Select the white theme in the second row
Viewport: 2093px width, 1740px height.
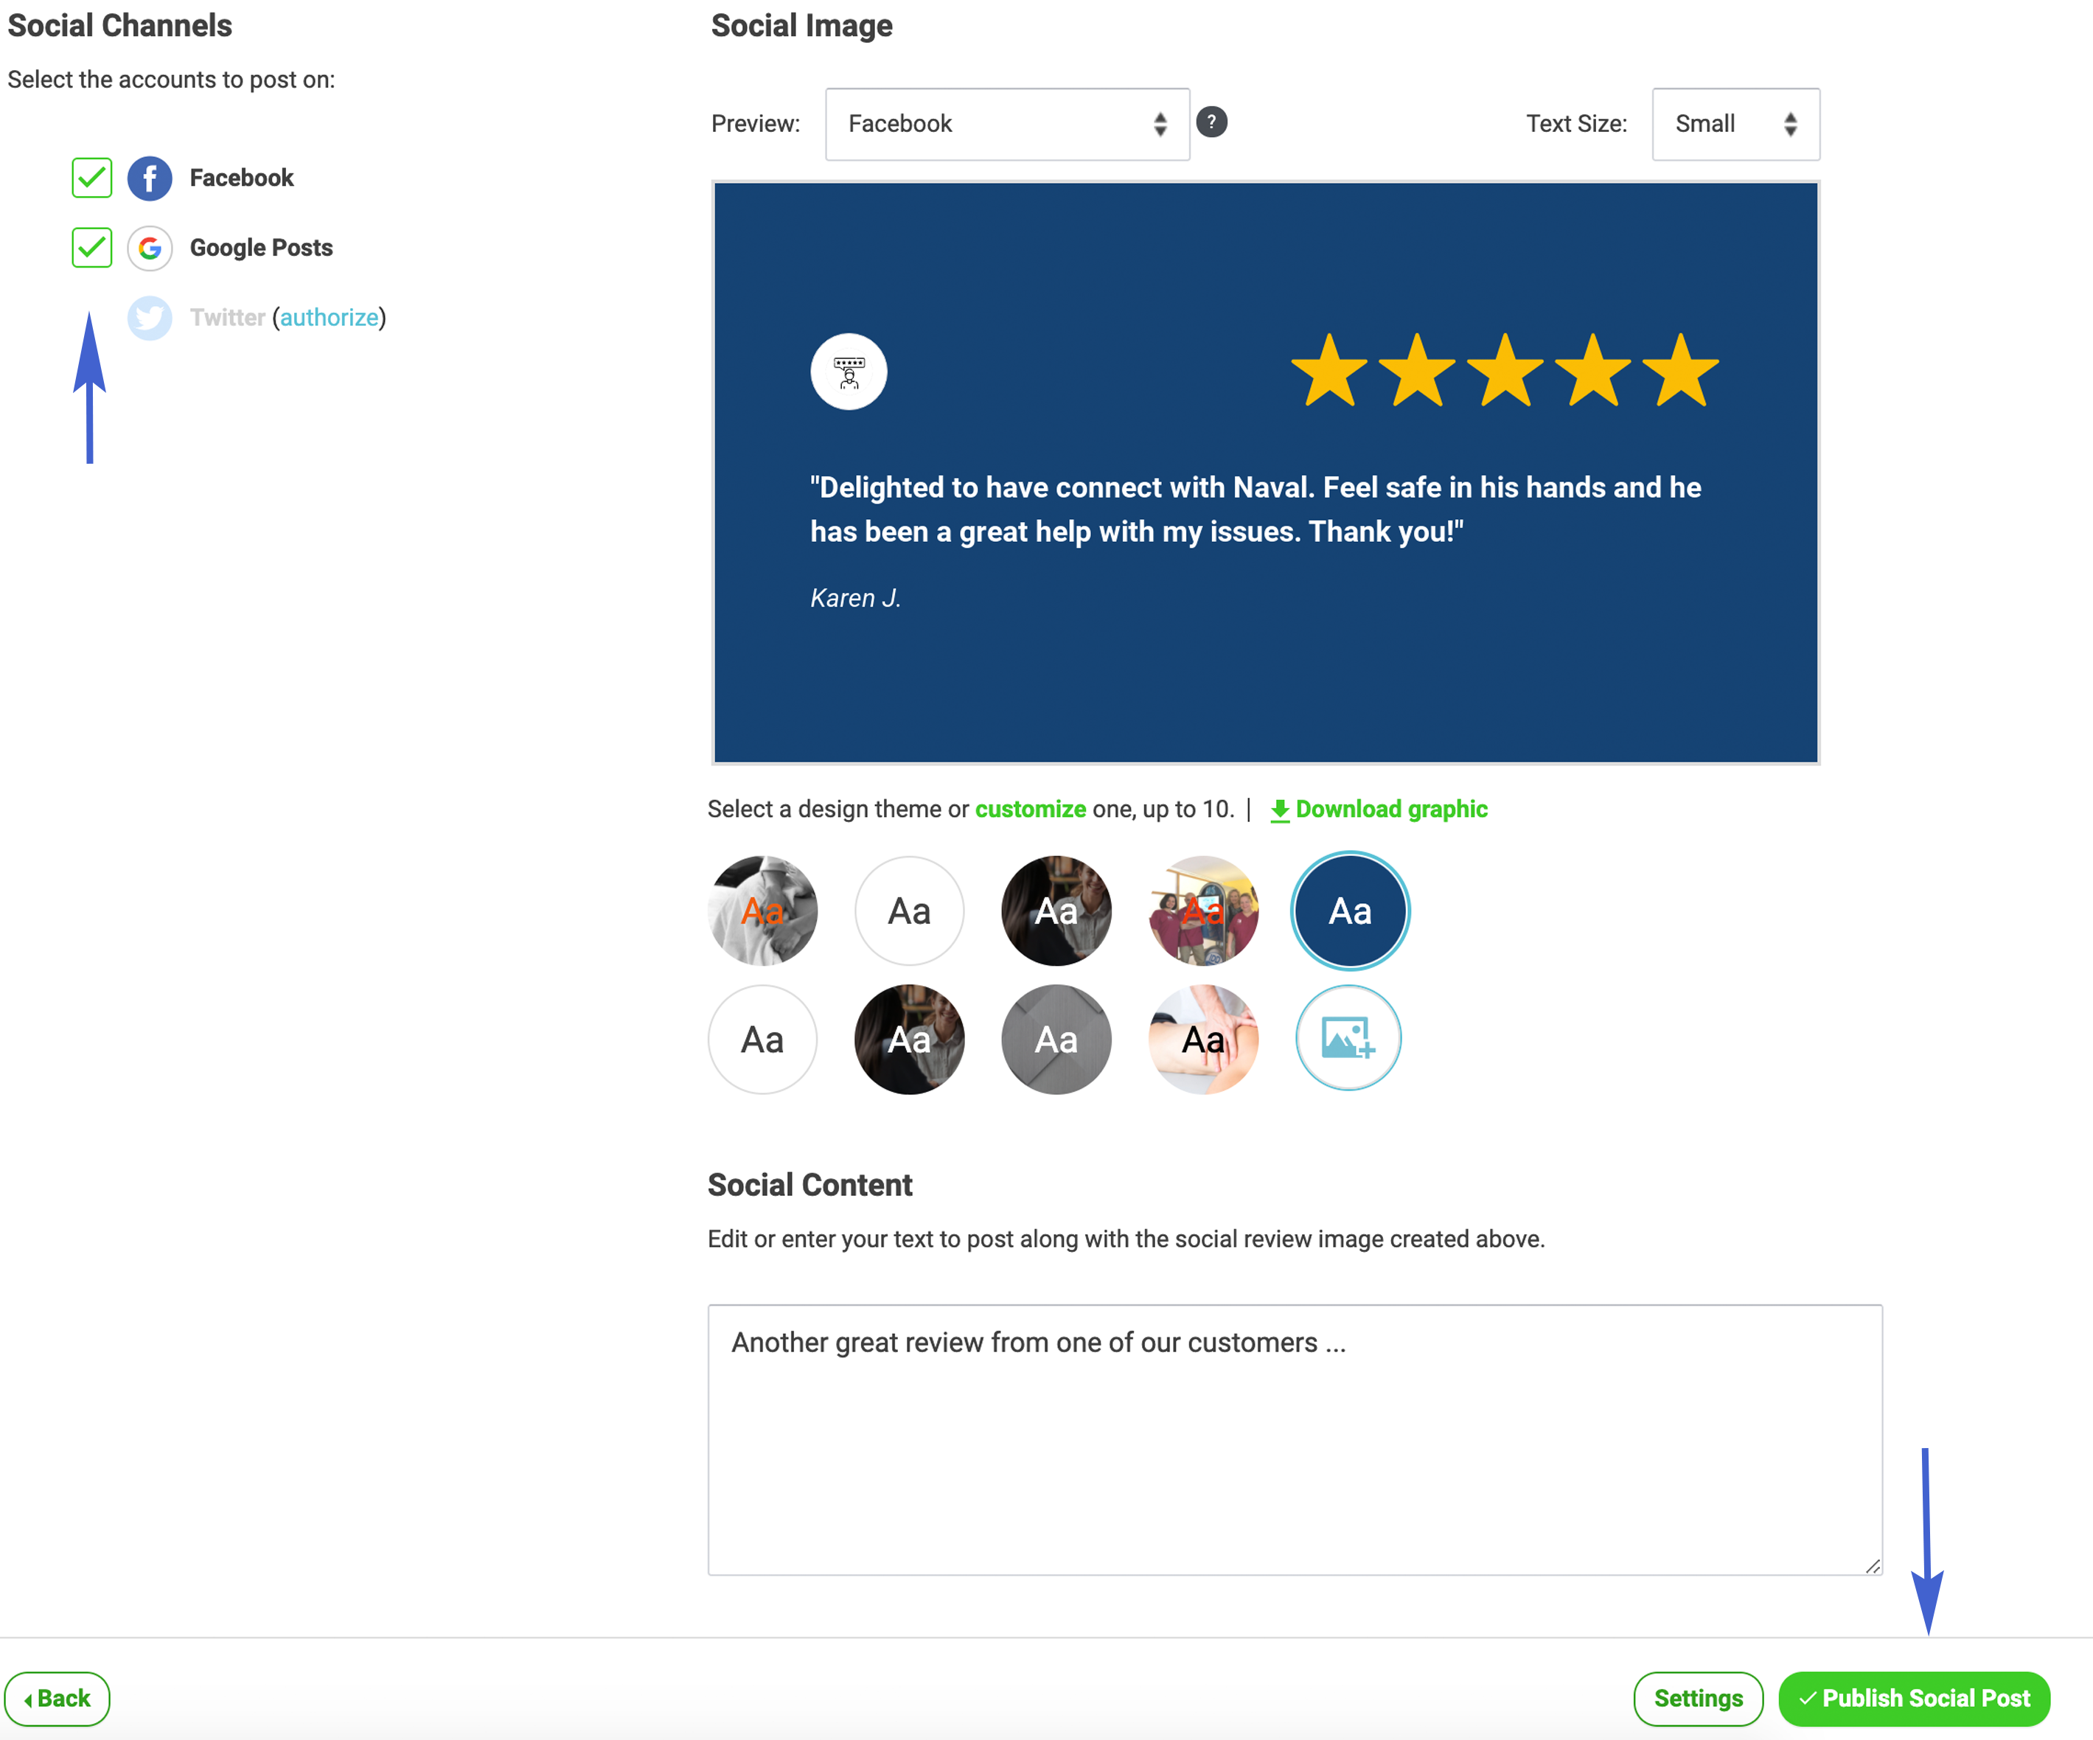click(x=762, y=1040)
